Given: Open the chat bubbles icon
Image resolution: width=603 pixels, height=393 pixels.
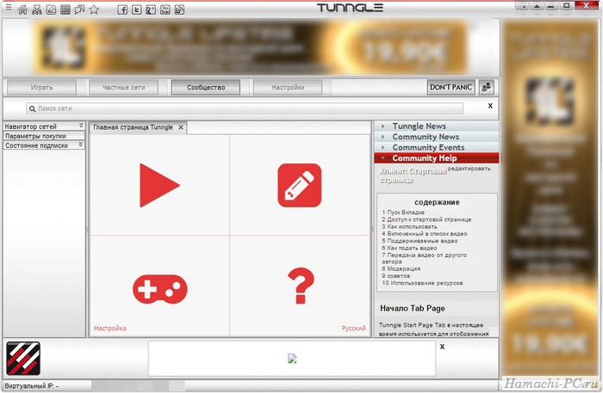Looking at the screenshot, I should [x=79, y=9].
